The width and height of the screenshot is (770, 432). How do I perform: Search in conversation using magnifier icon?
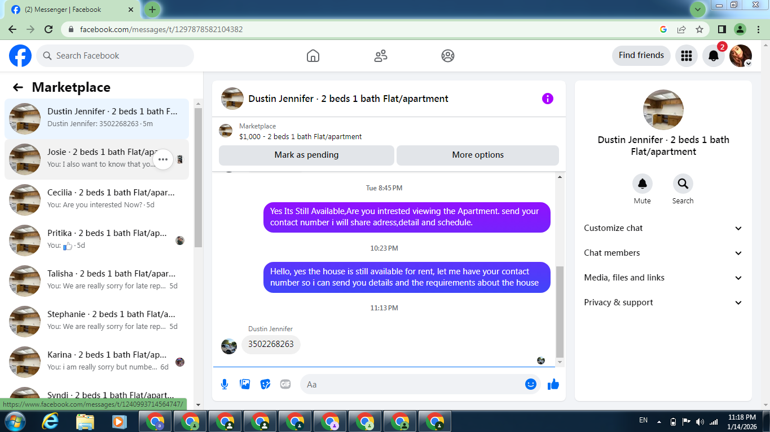coord(683,184)
